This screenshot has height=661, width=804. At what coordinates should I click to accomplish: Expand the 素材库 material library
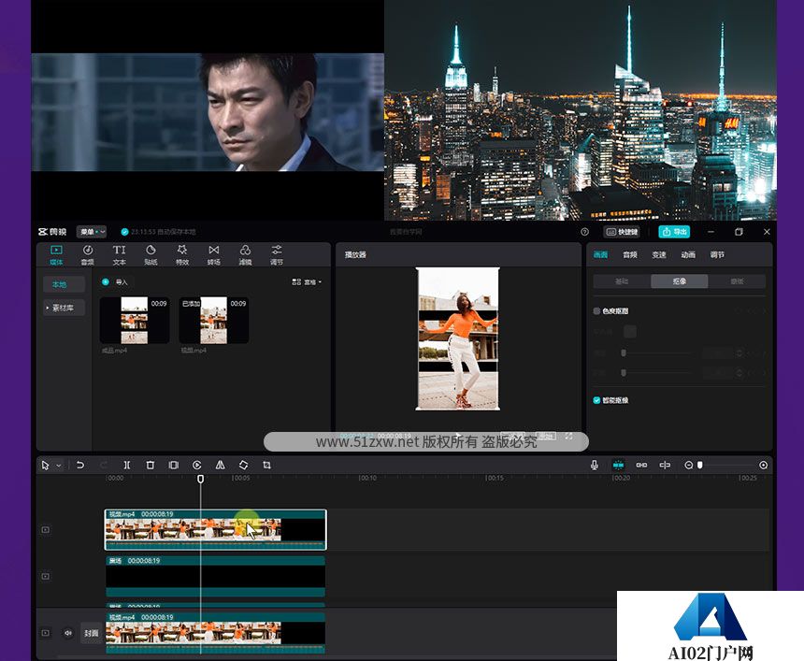coord(65,308)
